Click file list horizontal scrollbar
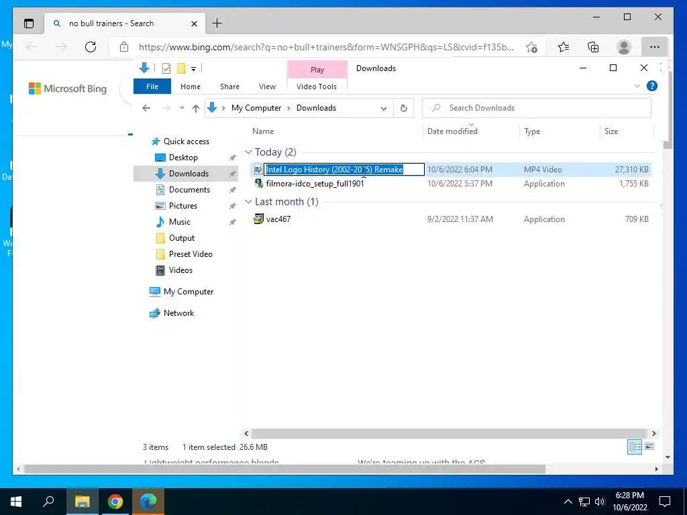The image size is (687, 515). [449, 434]
